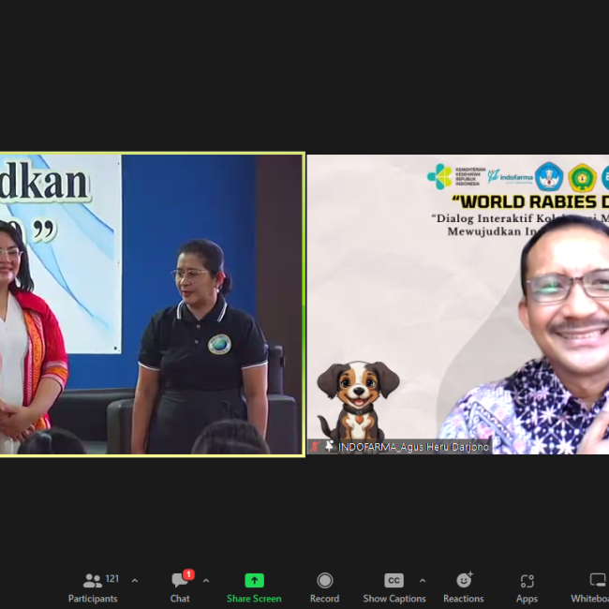The image size is (609, 609).
Task: Expand the Participants options arrow
Action: pyautogui.click(x=135, y=581)
